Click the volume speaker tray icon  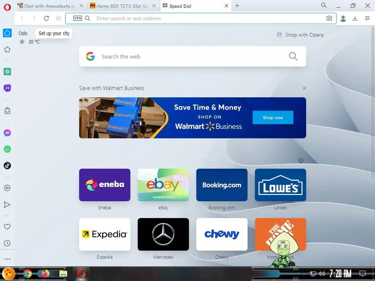point(322,274)
